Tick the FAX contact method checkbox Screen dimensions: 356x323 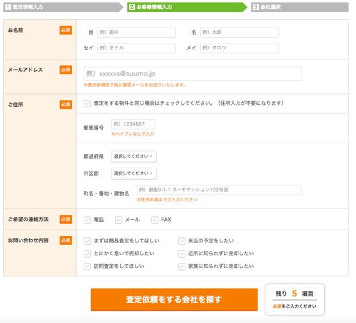155,220
